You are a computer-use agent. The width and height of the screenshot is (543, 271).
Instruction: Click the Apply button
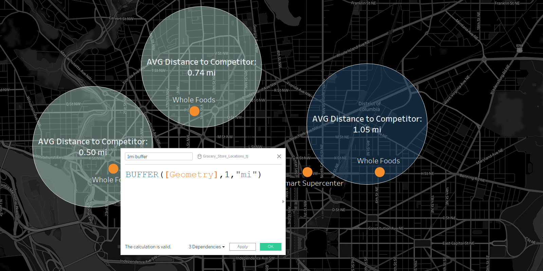click(243, 247)
